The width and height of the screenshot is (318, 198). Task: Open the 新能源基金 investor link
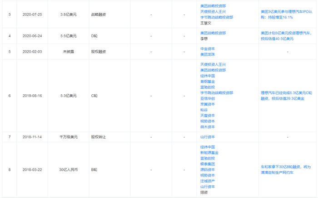pyautogui.click(x=209, y=153)
